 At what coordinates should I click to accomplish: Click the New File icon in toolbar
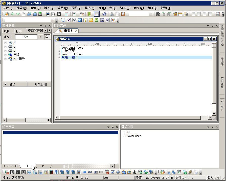24,14
